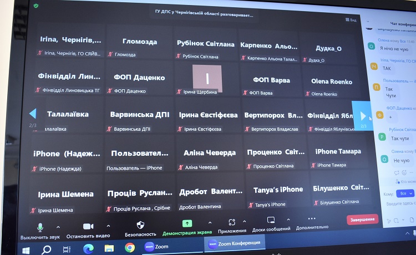
Task: Open File Explorer from the taskbar
Action: click(109, 248)
